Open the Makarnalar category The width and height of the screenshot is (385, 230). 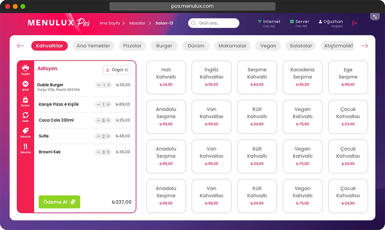tap(232, 46)
